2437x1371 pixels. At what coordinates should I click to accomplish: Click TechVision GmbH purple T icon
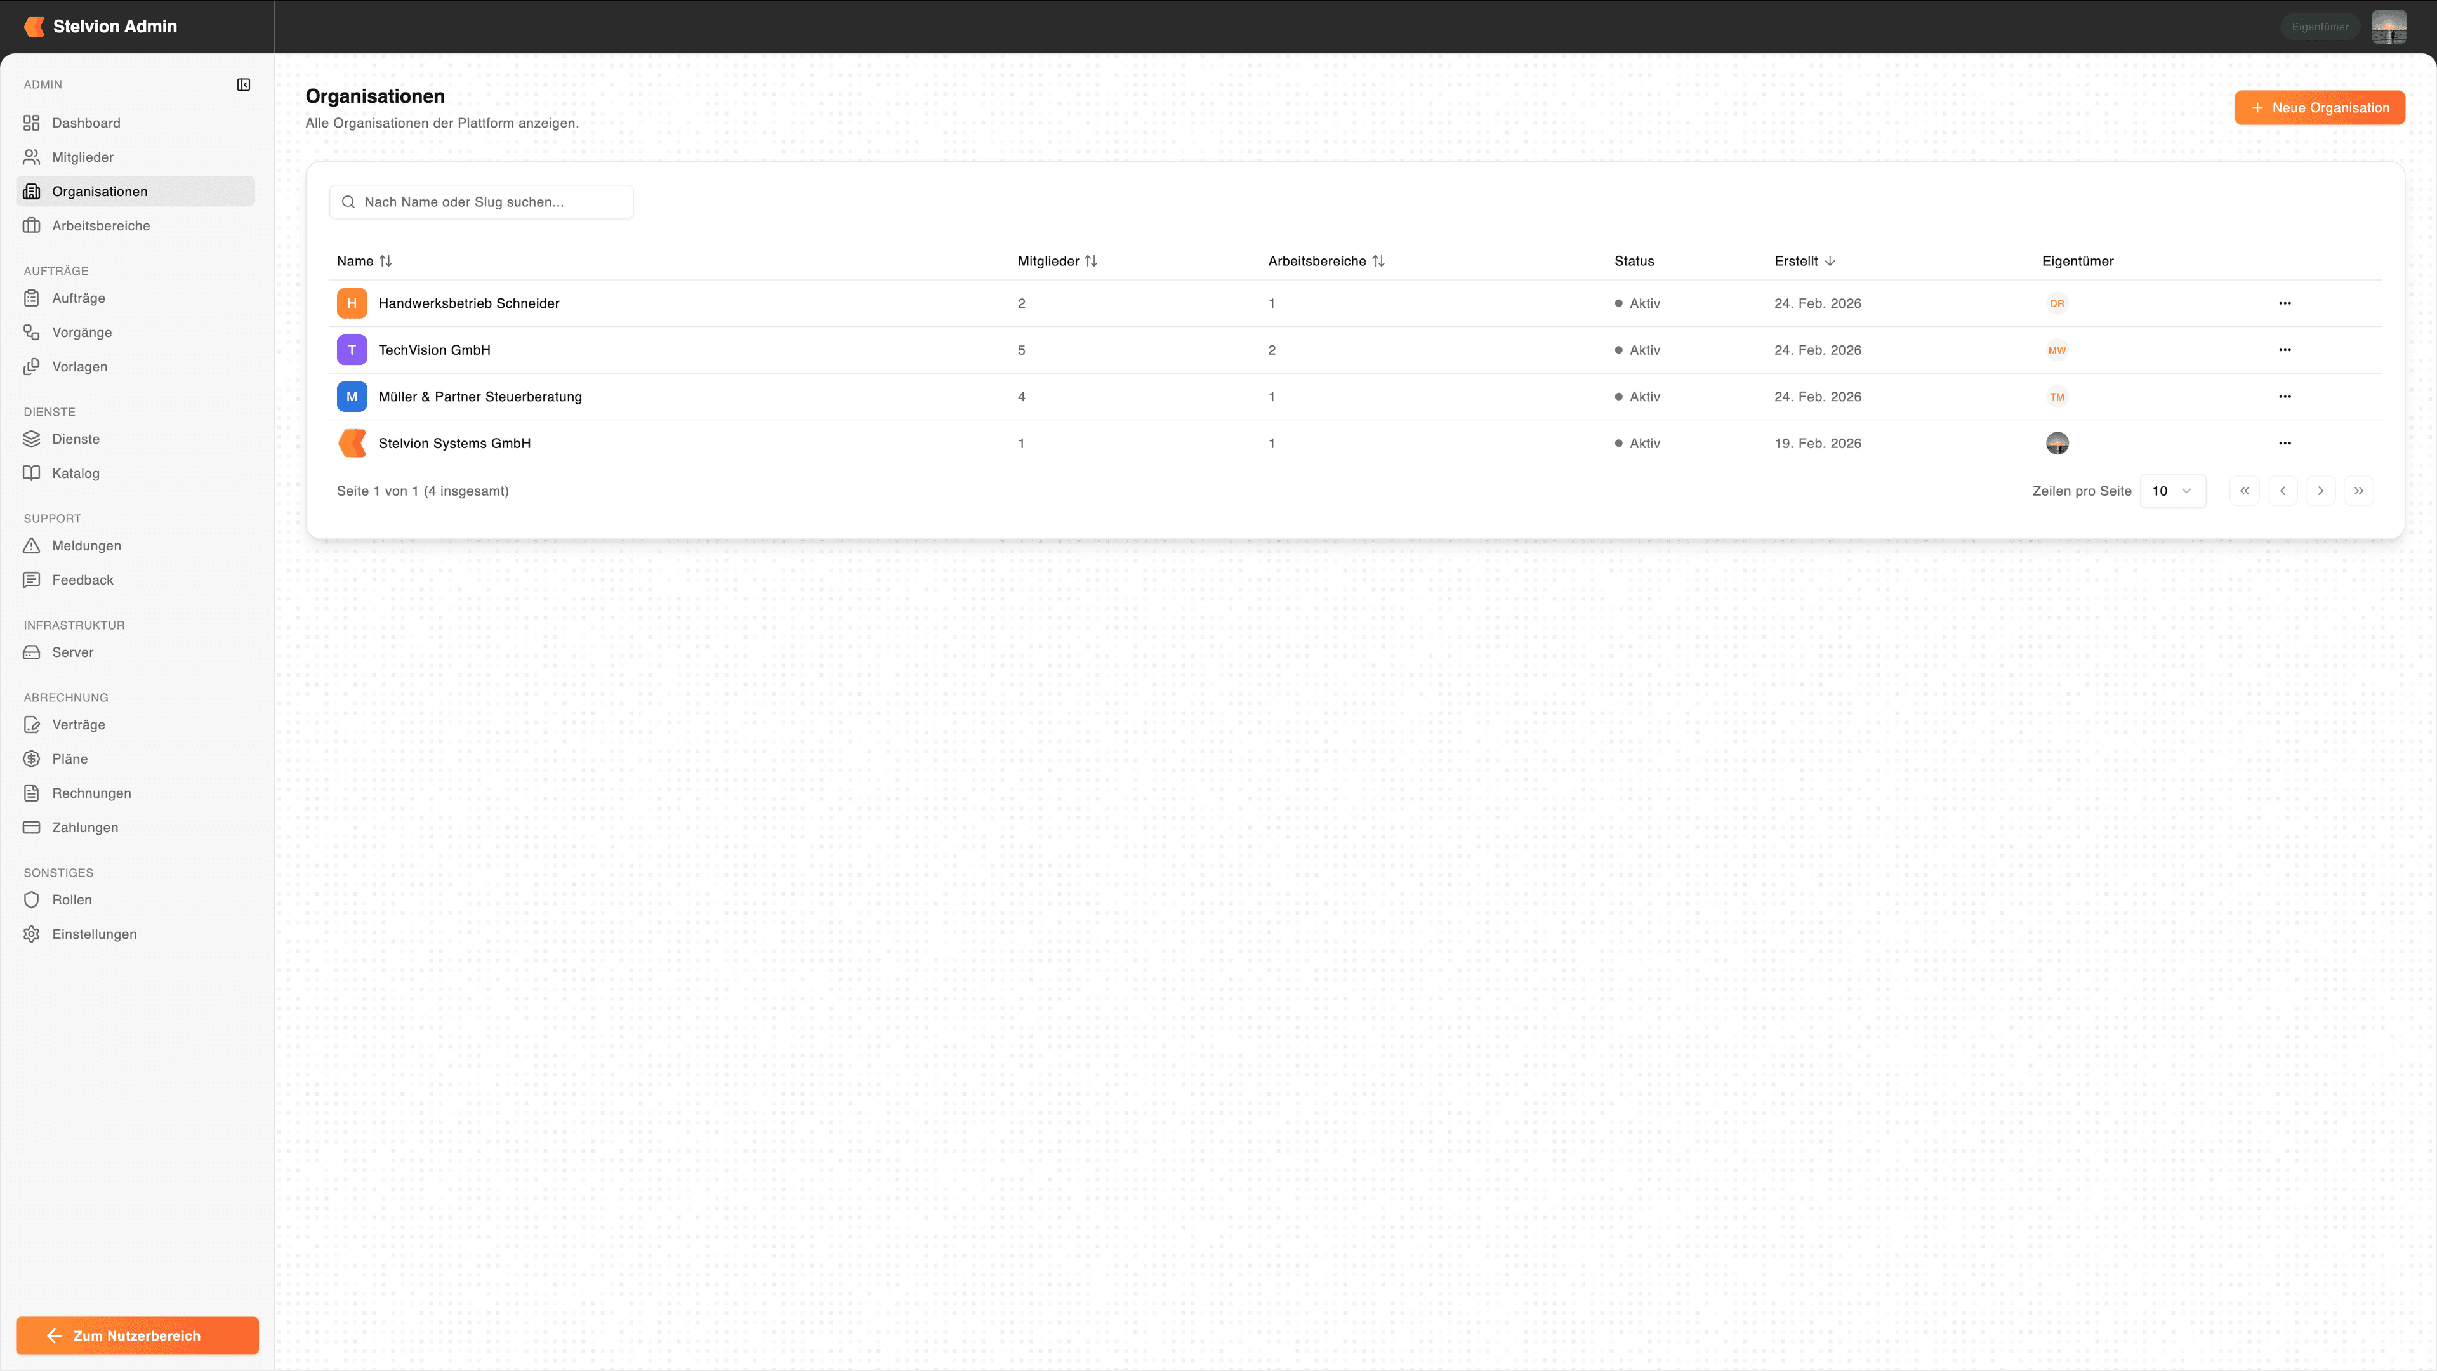[x=352, y=350]
